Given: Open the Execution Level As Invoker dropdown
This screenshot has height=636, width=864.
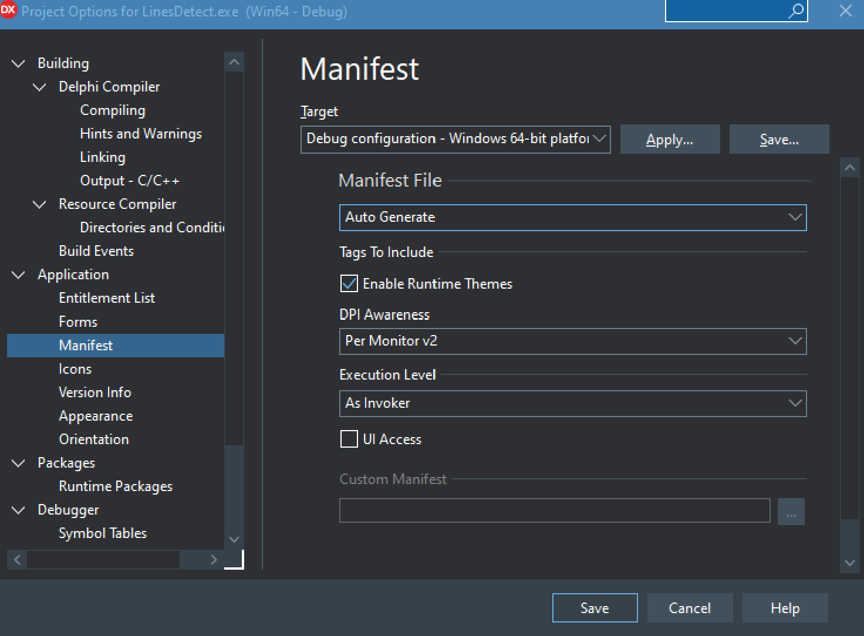Looking at the screenshot, I should pos(573,404).
